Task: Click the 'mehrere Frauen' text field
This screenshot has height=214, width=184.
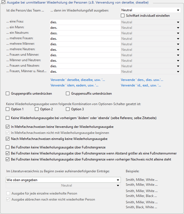Action: [x=85, y=39]
